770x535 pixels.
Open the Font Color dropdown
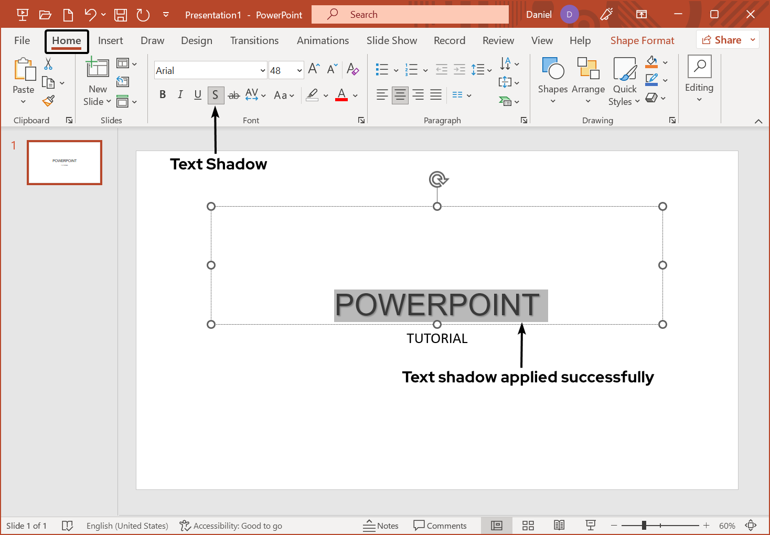[341, 95]
